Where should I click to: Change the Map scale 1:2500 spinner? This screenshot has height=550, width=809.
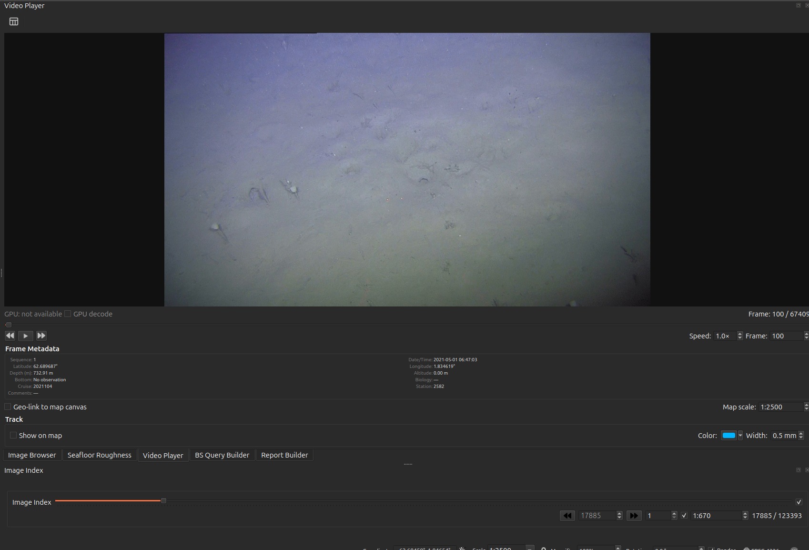tap(806, 407)
